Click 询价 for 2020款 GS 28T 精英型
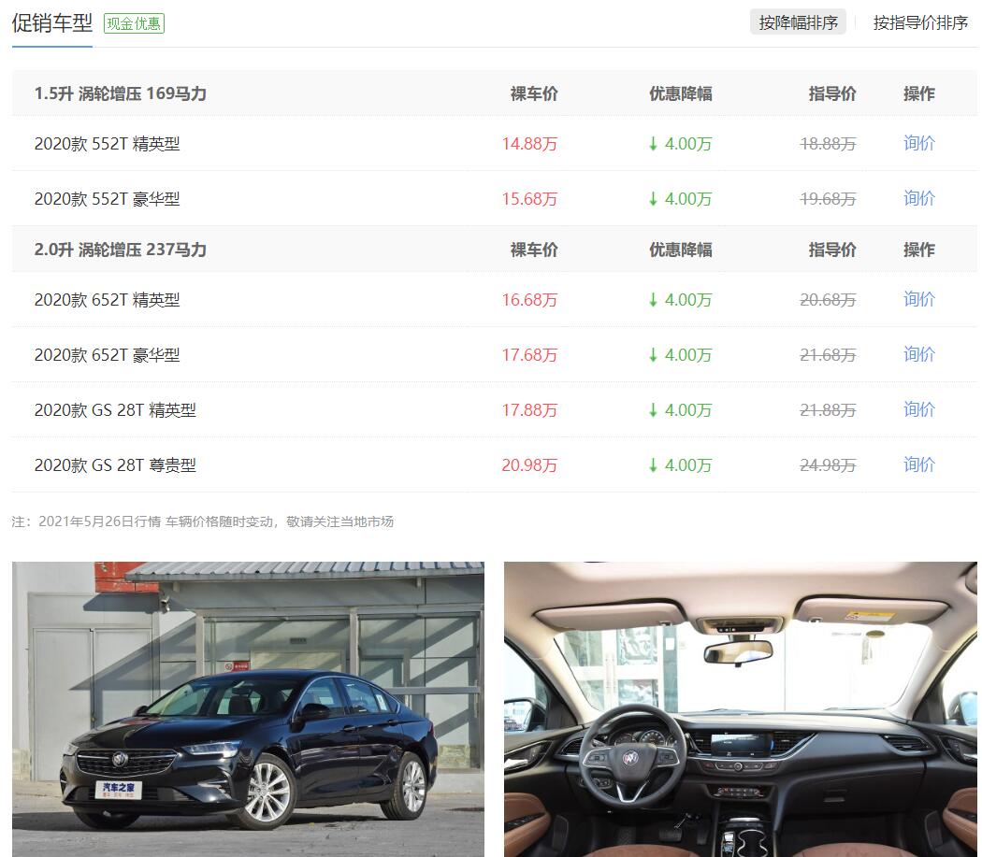 tap(918, 409)
